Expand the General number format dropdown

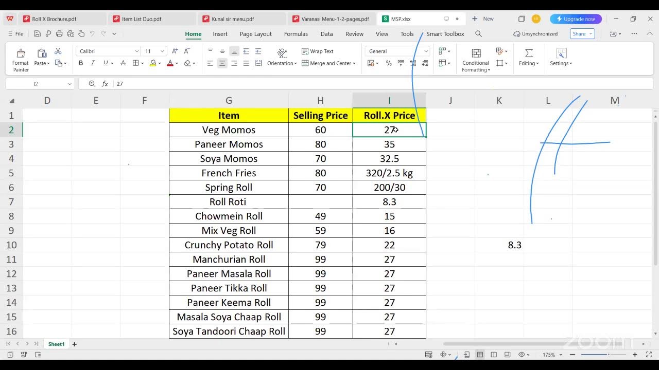coord(426,51)
